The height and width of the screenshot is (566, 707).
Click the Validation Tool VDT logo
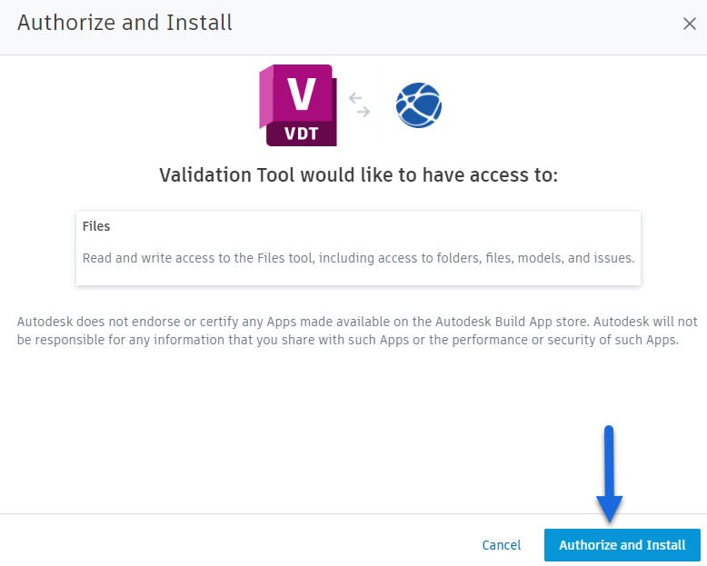pos(298,106)
